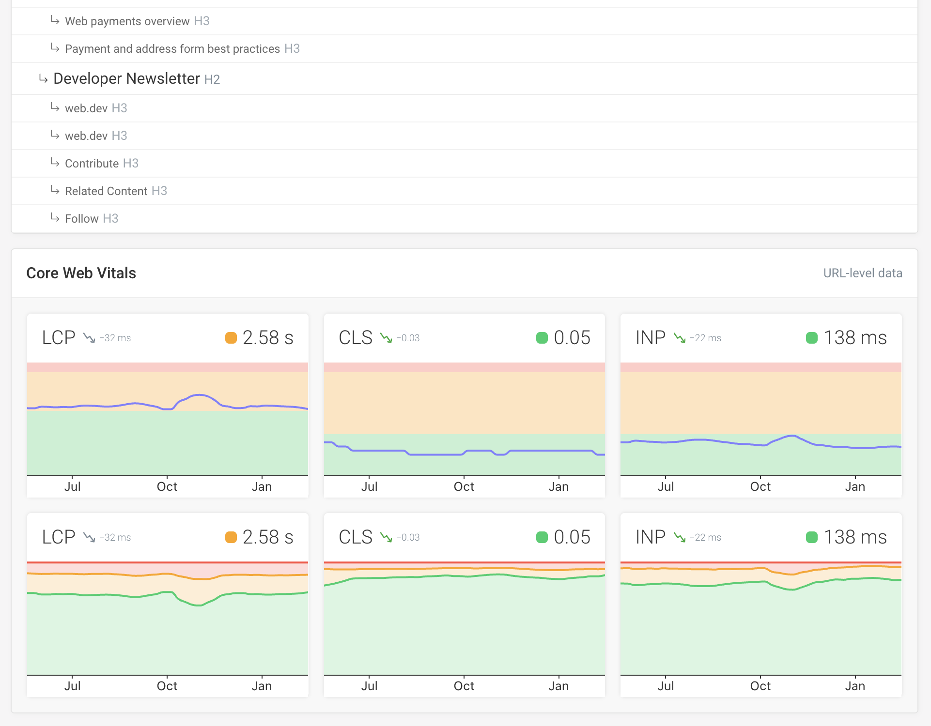Click the Oct axis label on the INP chart
Image resolution: width=931 pixels, height=726 pixels.
click(x=760, y=486)
